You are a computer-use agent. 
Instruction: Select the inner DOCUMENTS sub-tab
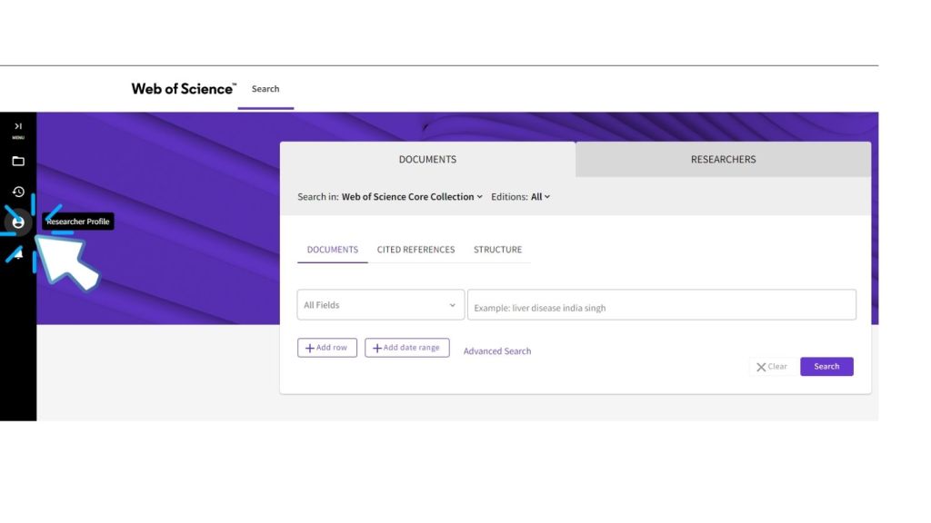[x=332, y=250]
